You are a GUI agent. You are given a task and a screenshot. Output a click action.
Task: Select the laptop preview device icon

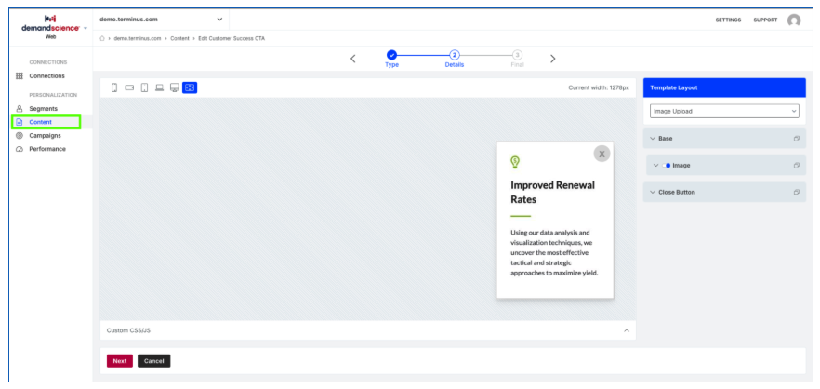[160, 88]
